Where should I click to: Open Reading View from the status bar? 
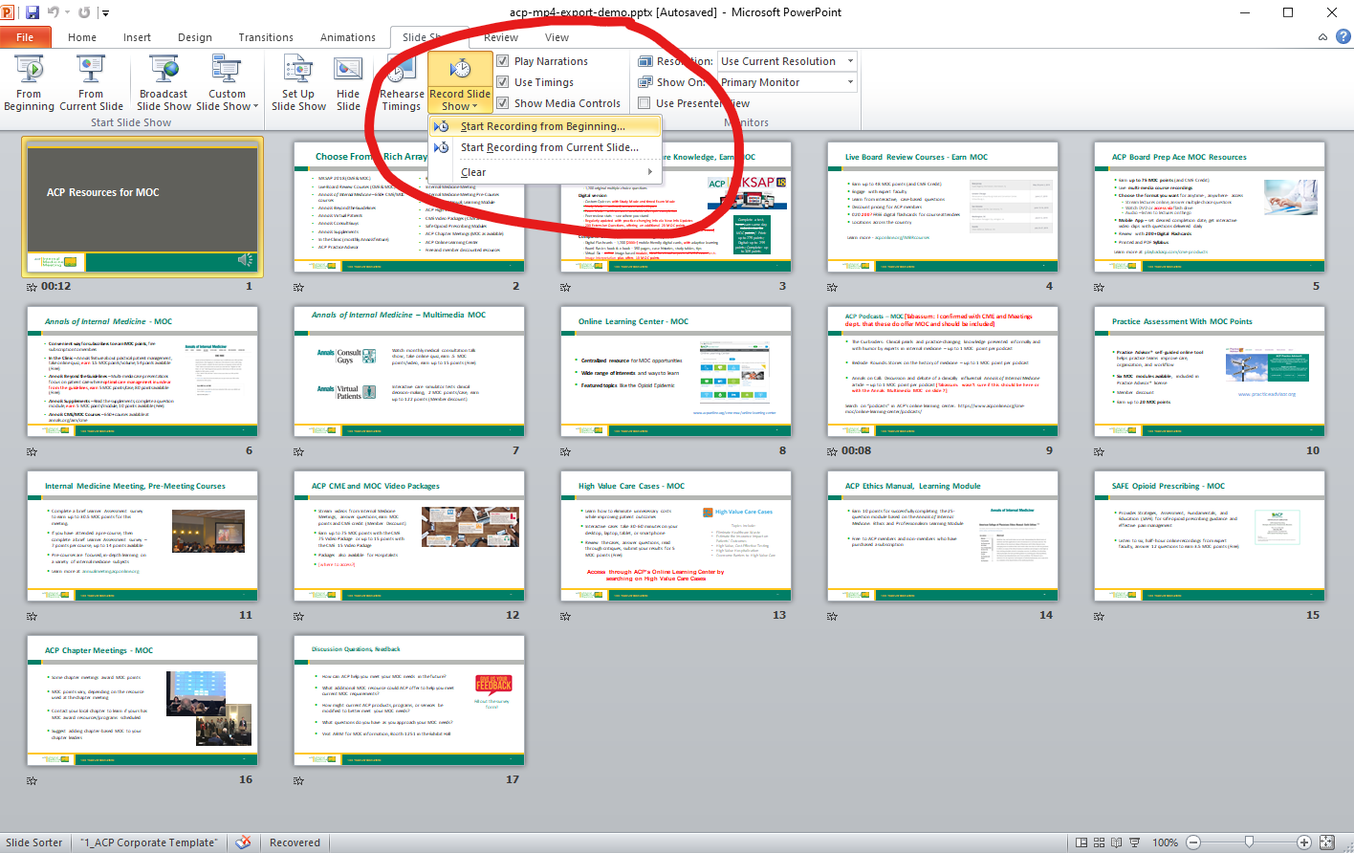click(x=1117, y=842)
